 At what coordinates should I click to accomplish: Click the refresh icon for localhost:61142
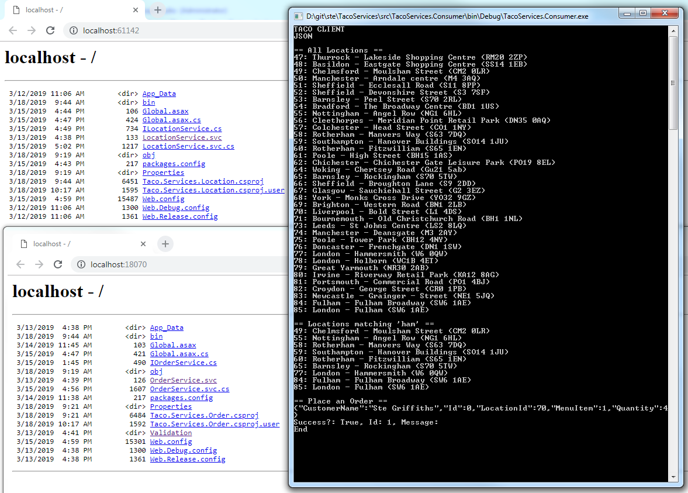tap(49, 30)
